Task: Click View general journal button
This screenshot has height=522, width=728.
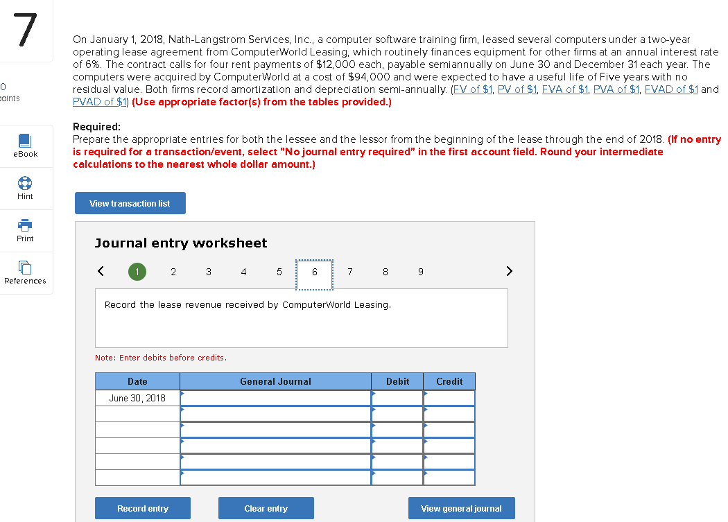Action: coord(462,509)
